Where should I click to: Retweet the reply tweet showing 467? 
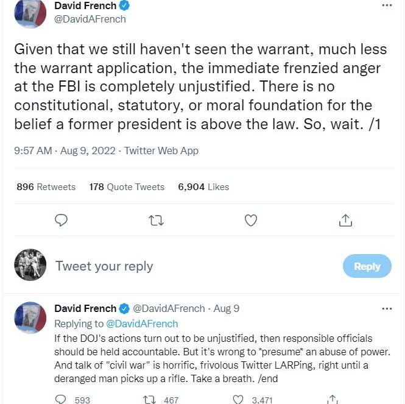(150, 400)
